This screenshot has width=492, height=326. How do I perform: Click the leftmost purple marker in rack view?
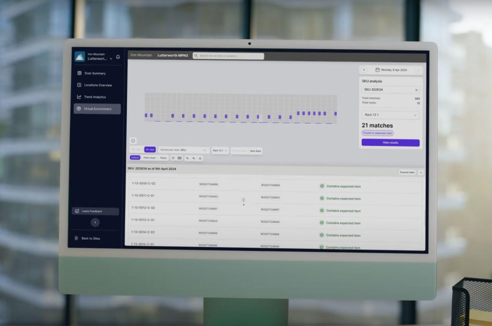click(x=146, y=115)
